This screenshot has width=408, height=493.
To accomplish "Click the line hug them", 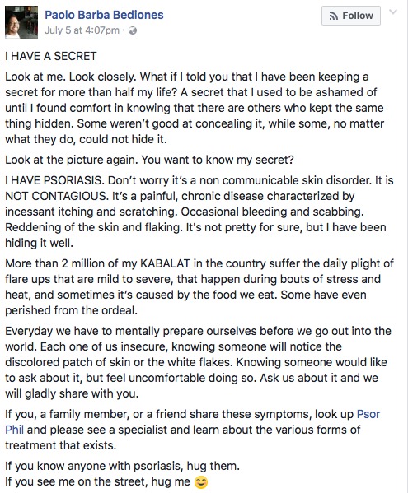I will coord(122,466).
